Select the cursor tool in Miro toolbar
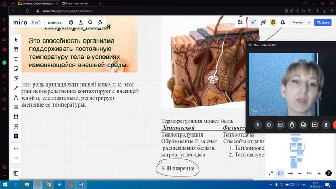Image resolution: width=336 pixels, height=189 pixels. point(16,40)
